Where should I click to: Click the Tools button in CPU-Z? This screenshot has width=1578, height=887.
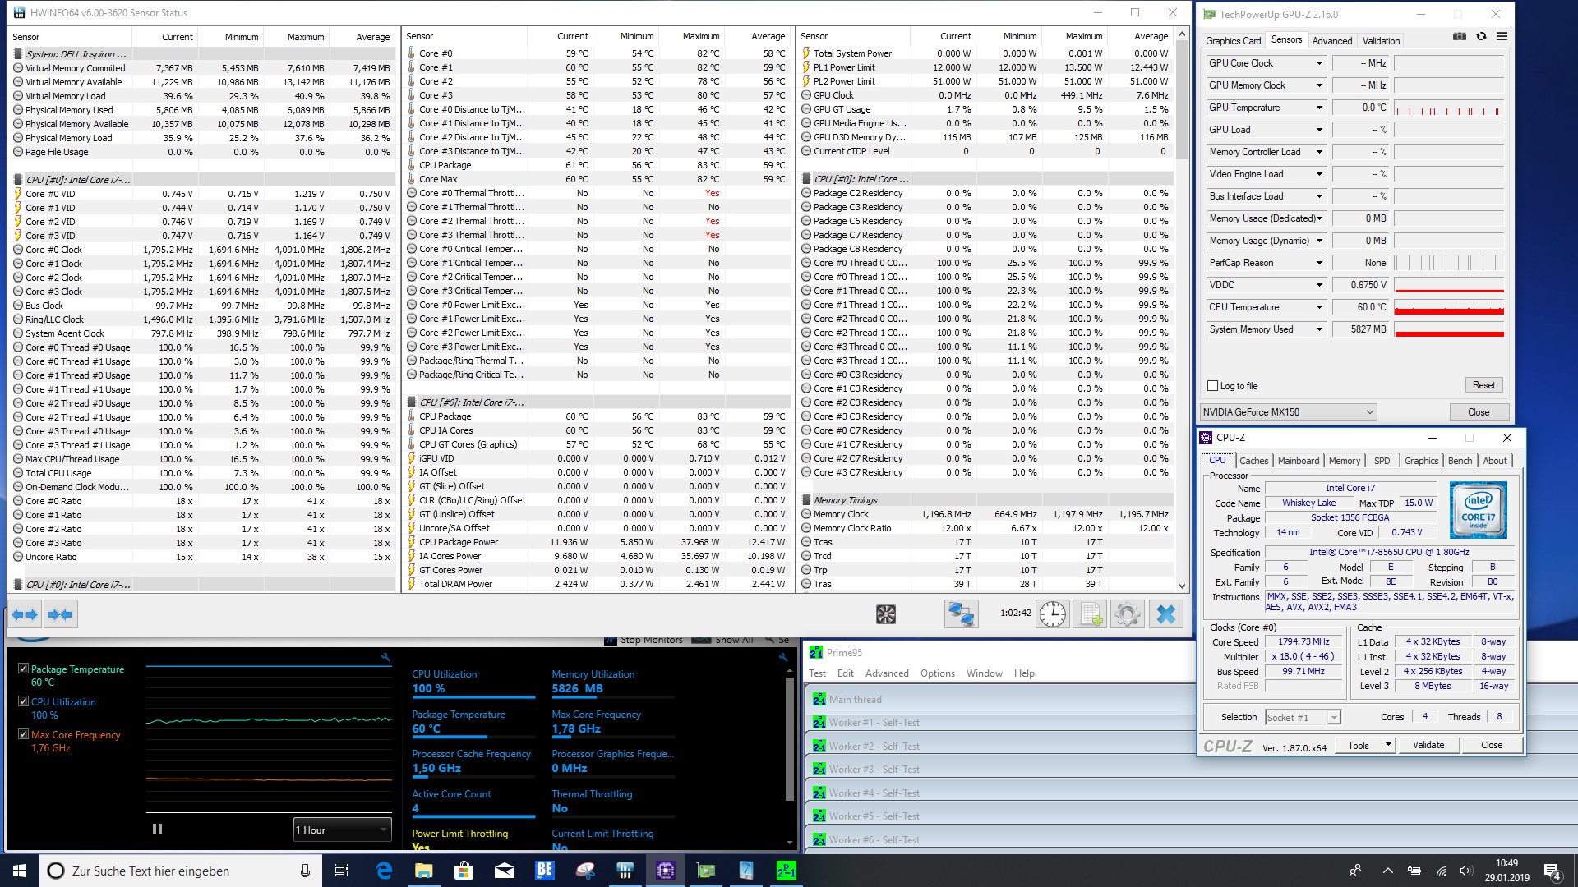coord(1358,745)
